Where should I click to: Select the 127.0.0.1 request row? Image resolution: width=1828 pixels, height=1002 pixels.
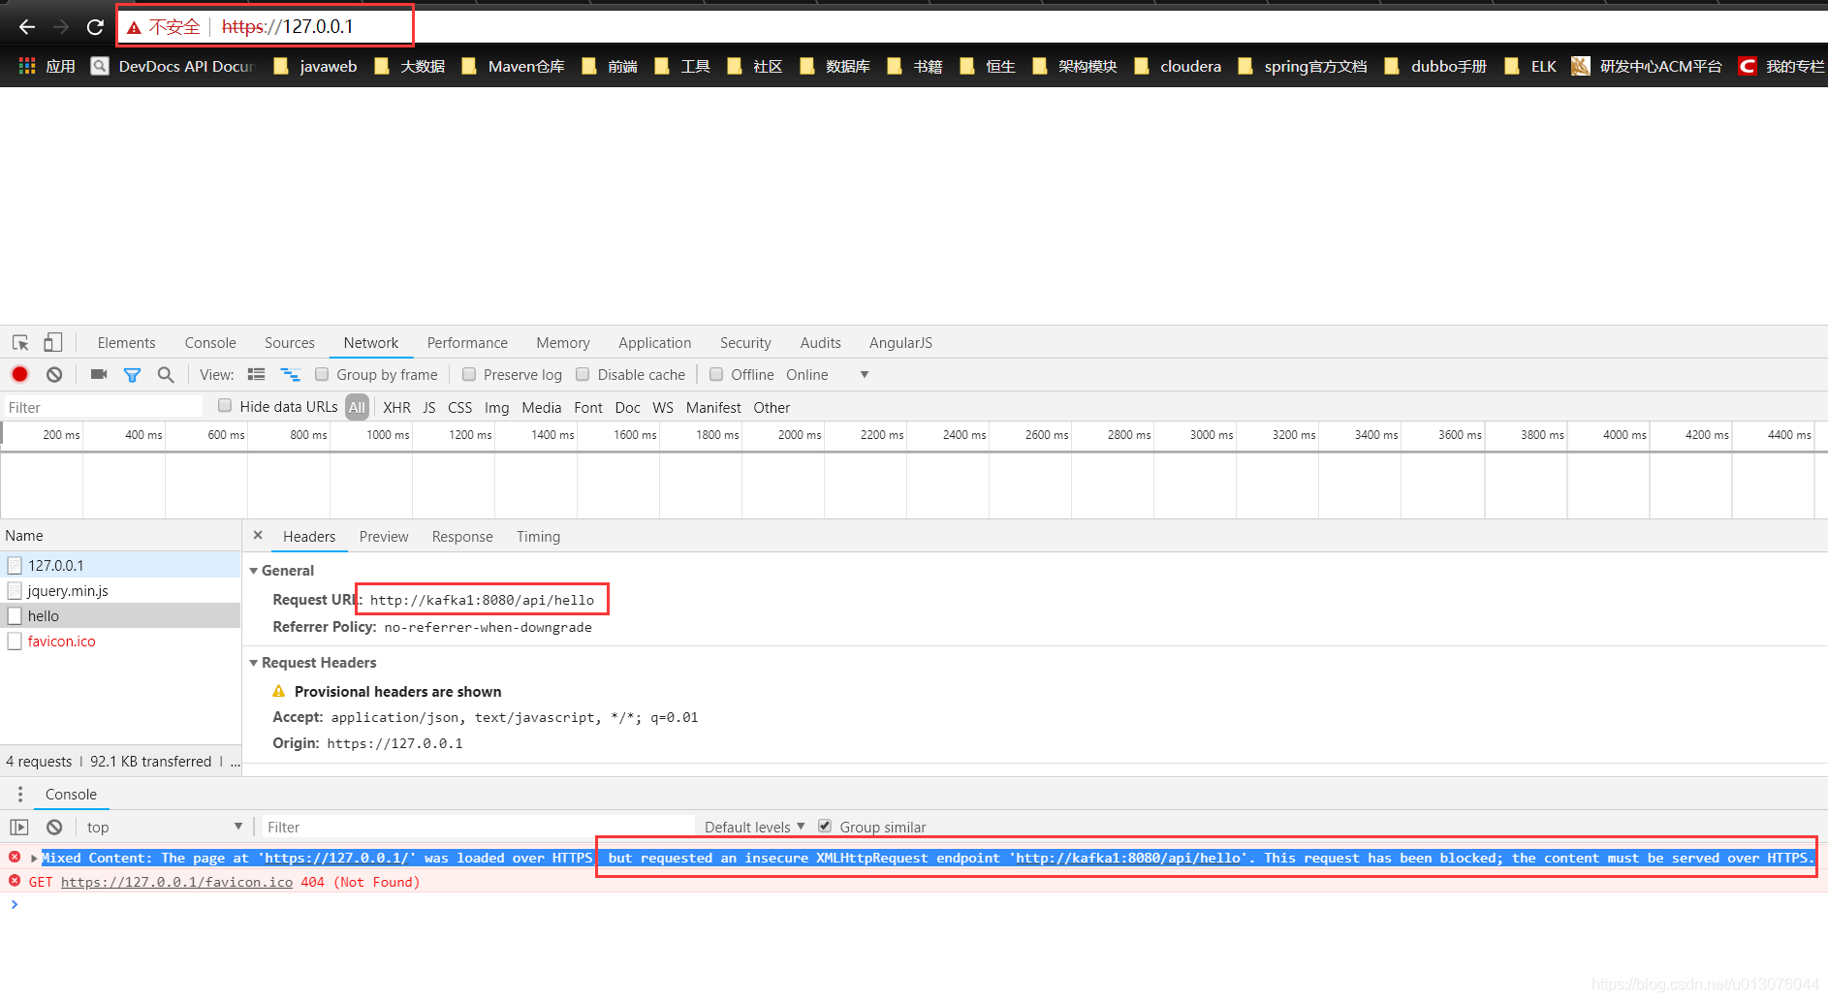click(x=120, y=565)
